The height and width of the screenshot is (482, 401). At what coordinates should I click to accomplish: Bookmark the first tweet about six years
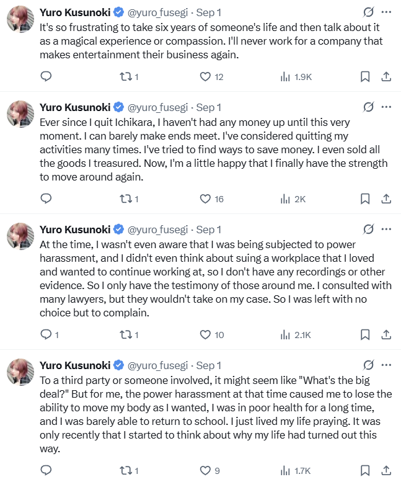[365, 77]
